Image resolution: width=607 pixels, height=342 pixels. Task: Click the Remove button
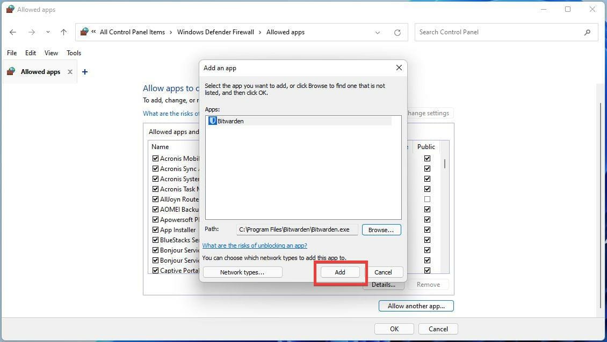(428, 285)
